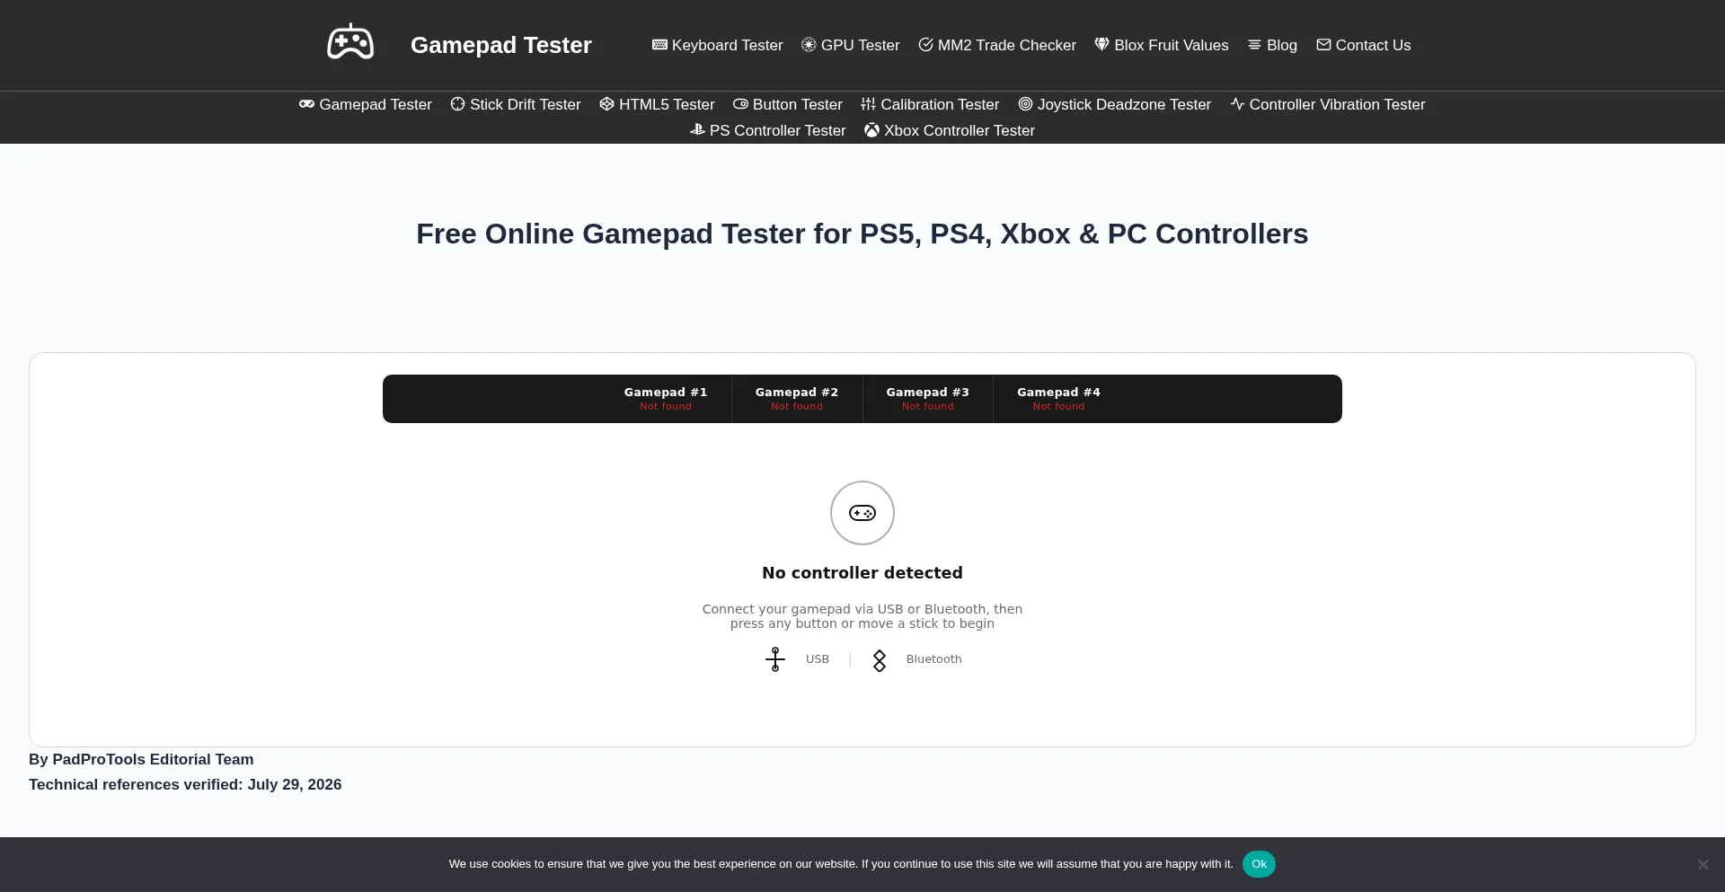
Task: Go to PS Controller Tester
Action: click(x=768, y=130)
